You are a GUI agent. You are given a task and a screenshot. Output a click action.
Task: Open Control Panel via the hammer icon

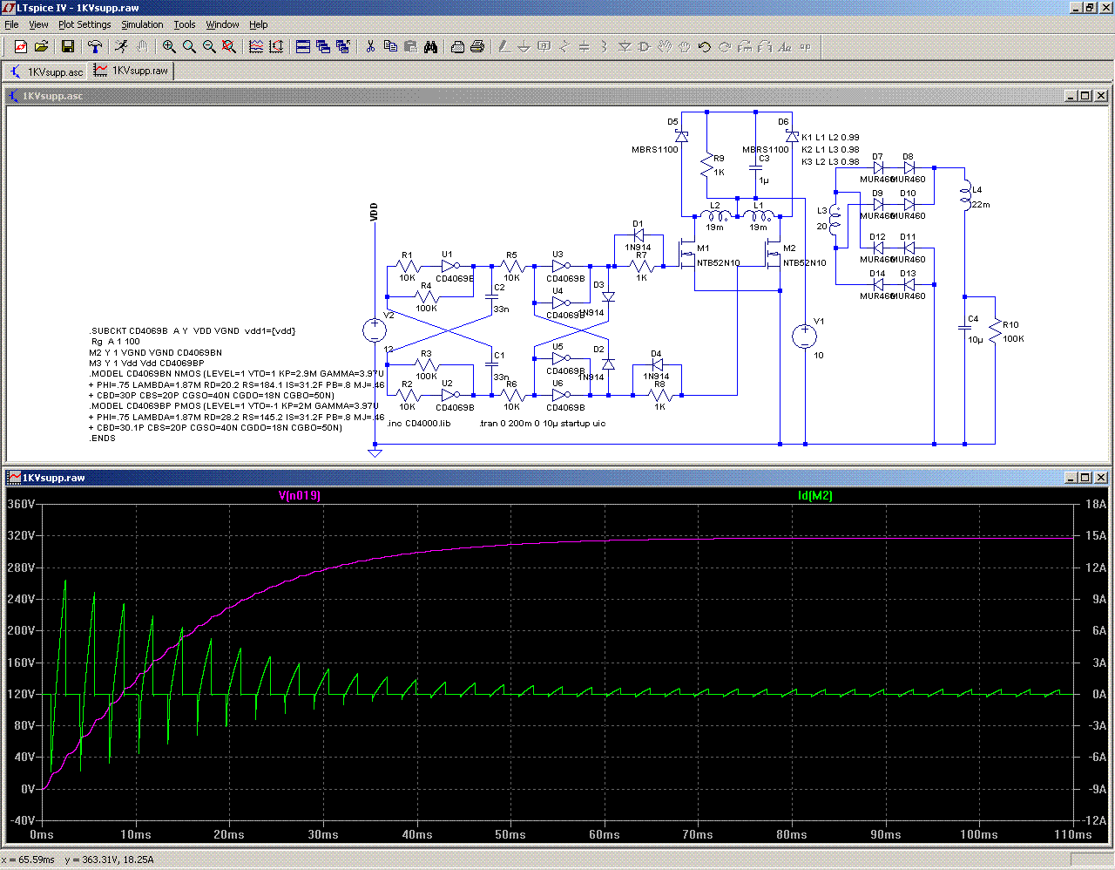pyautogui.click(x=95, y=47)
